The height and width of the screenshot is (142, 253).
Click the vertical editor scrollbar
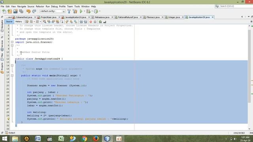[249, 66]
